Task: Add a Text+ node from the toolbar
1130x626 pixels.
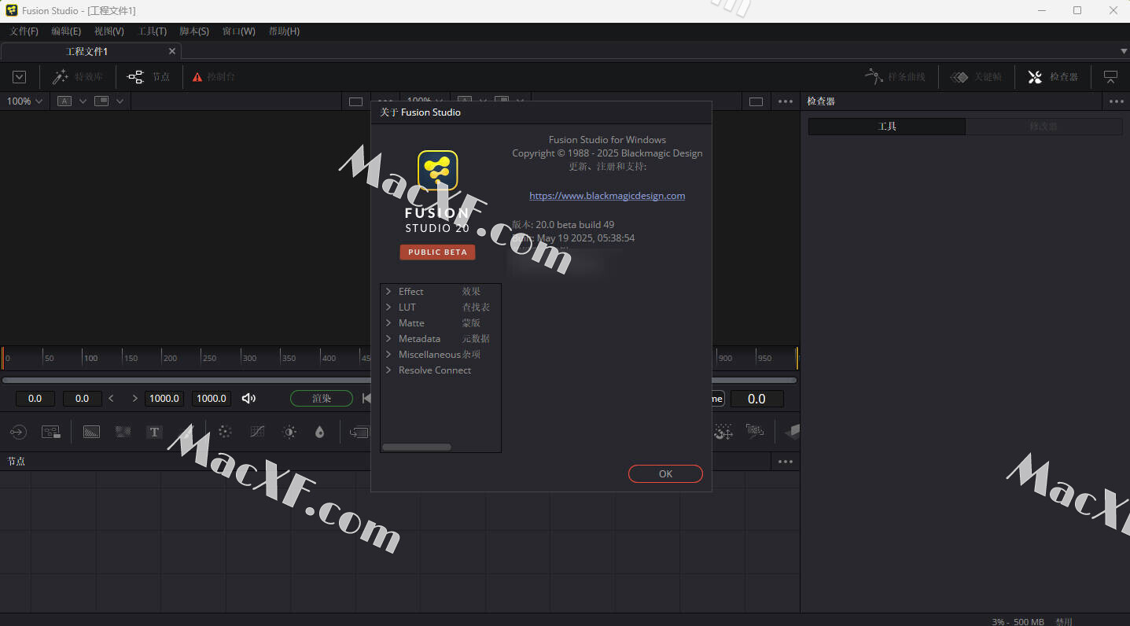Action: pyautogui.click(x=154, y=432)
